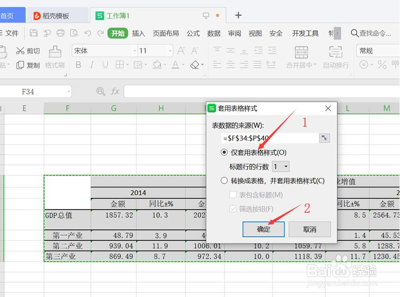Click the cell borders icon
This screenshot has width=400, height=297.
(119, 65)
